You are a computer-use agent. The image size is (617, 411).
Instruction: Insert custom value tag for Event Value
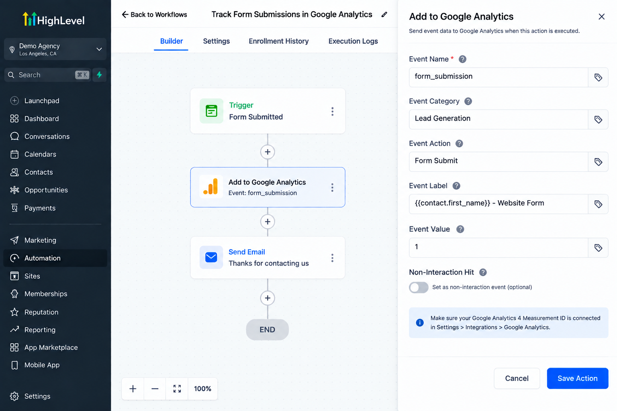[598, 248]
